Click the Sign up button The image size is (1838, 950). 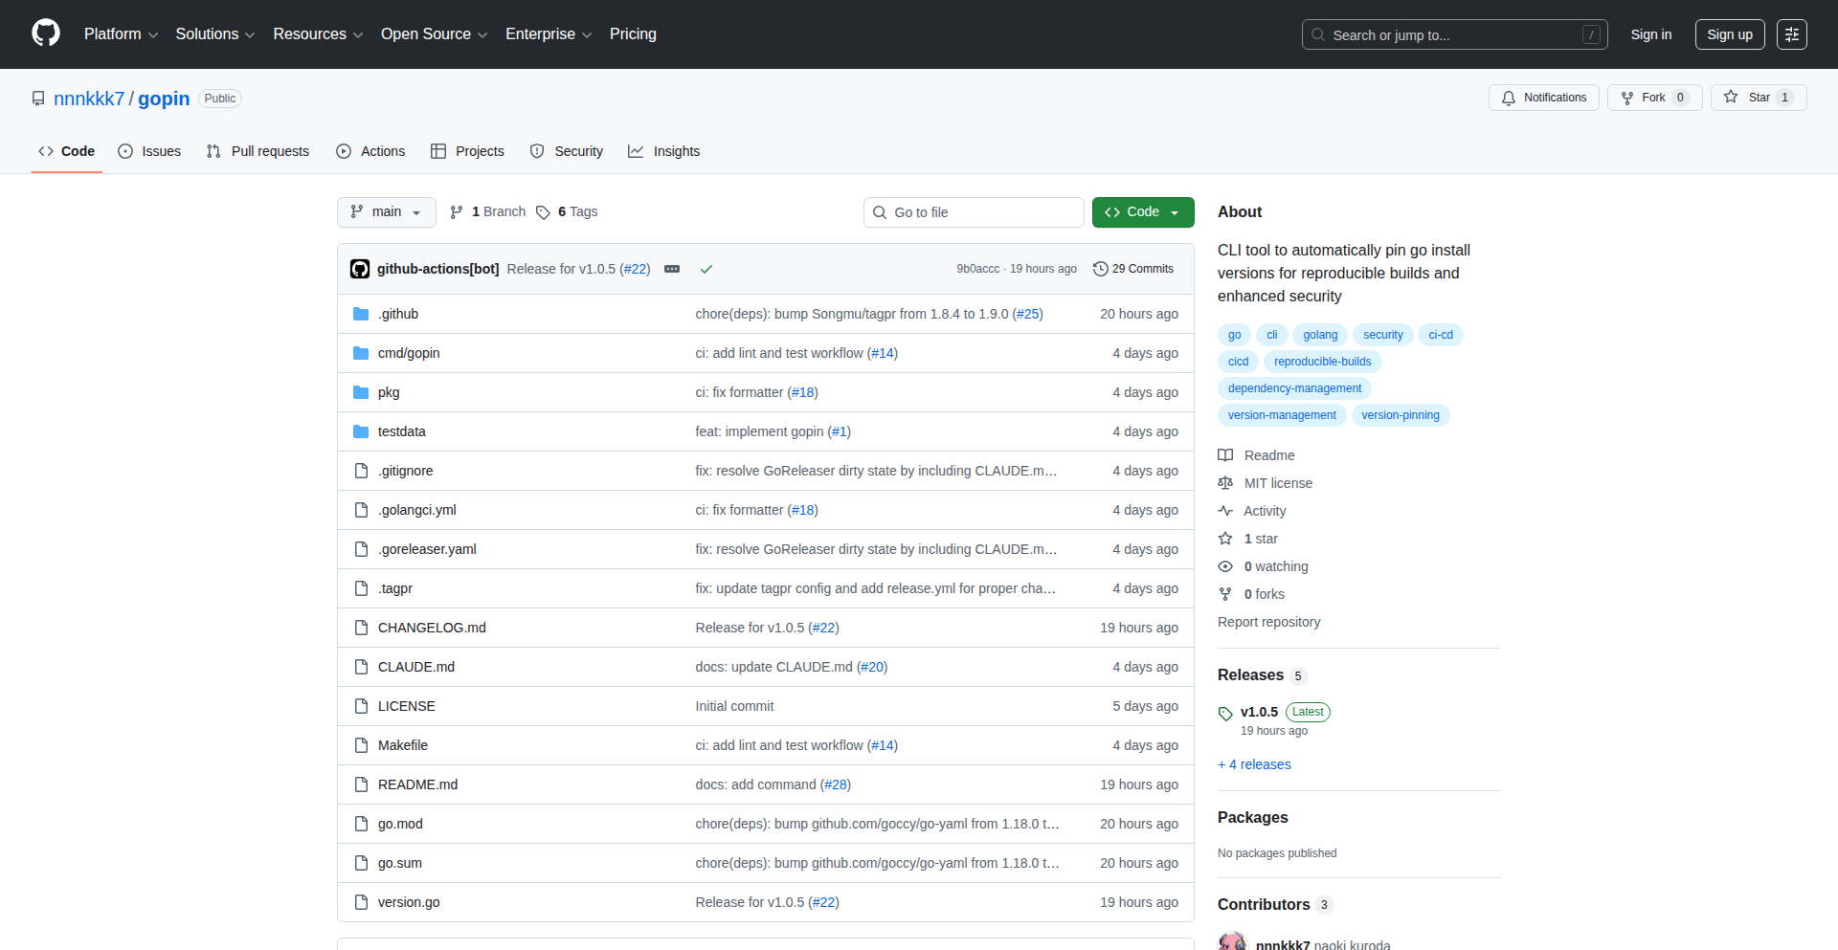point(1729,34)
